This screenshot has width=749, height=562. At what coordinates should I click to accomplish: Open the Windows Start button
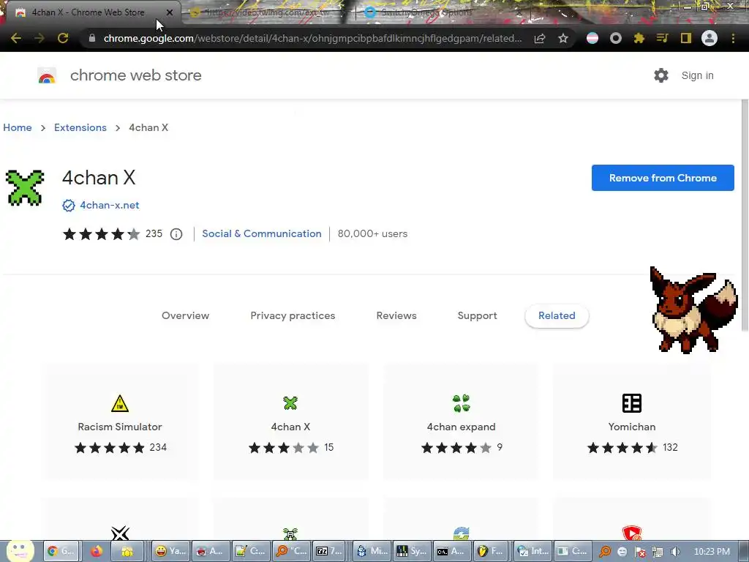(20, 551)
